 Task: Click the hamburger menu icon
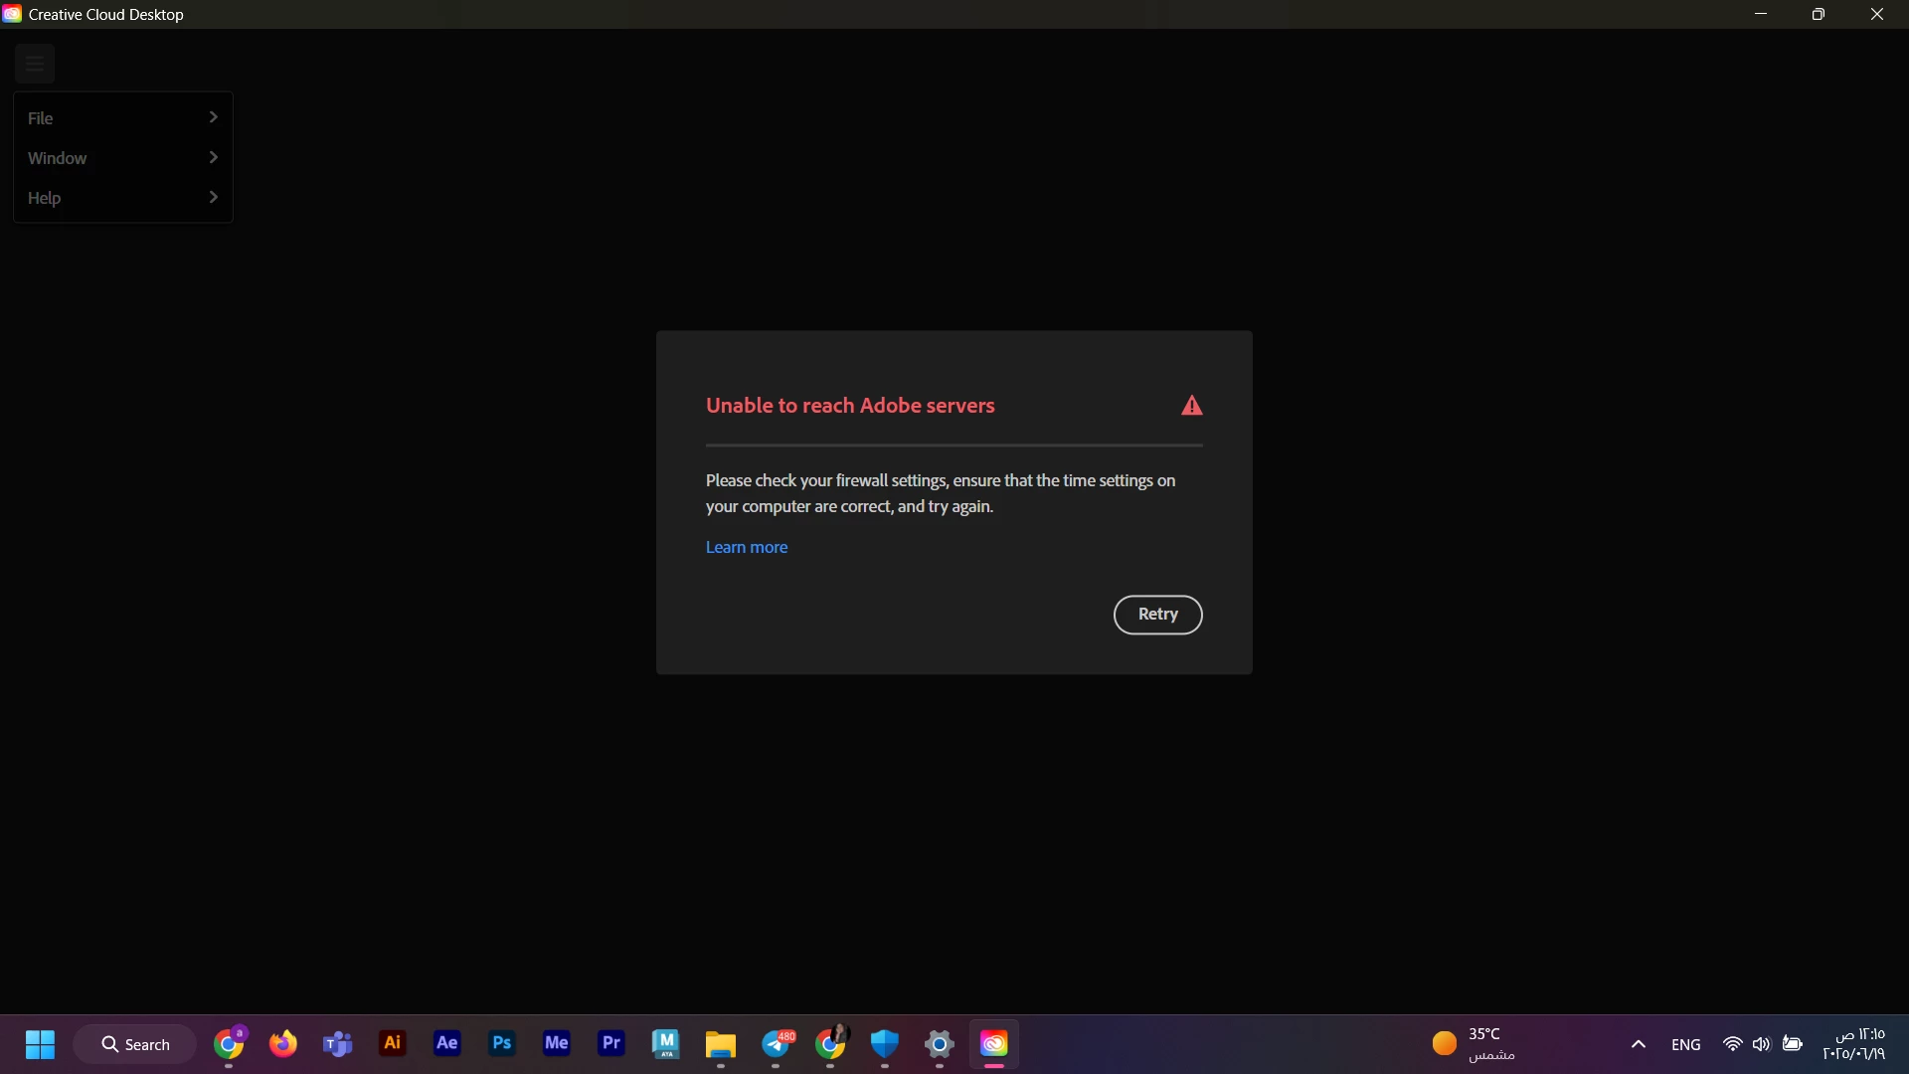35,65
